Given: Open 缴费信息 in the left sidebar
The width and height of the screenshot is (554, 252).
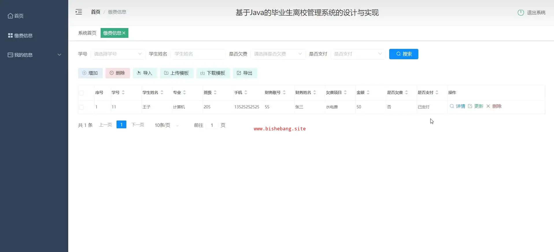Looking at the screenshot, I should pos(23,36).
